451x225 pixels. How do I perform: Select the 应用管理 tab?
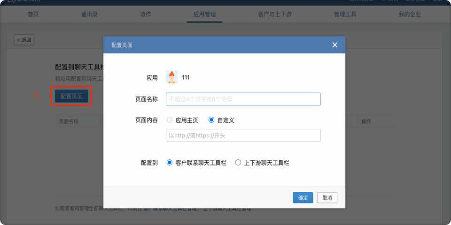click(x=205, y=14)
